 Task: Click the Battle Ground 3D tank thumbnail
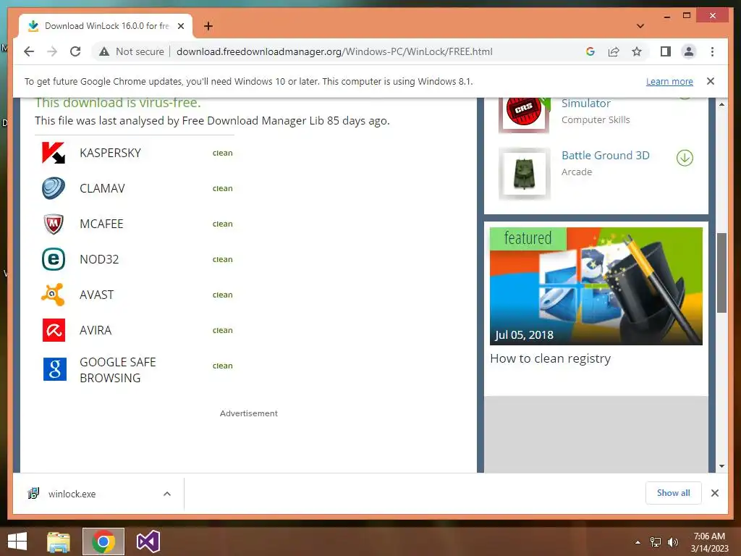click(x=524, y=174)
